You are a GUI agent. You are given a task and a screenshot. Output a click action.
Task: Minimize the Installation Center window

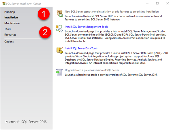[x=147, y=3]
